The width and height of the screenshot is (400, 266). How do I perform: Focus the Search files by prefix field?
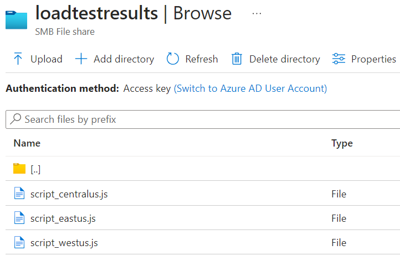click(203, 119)
